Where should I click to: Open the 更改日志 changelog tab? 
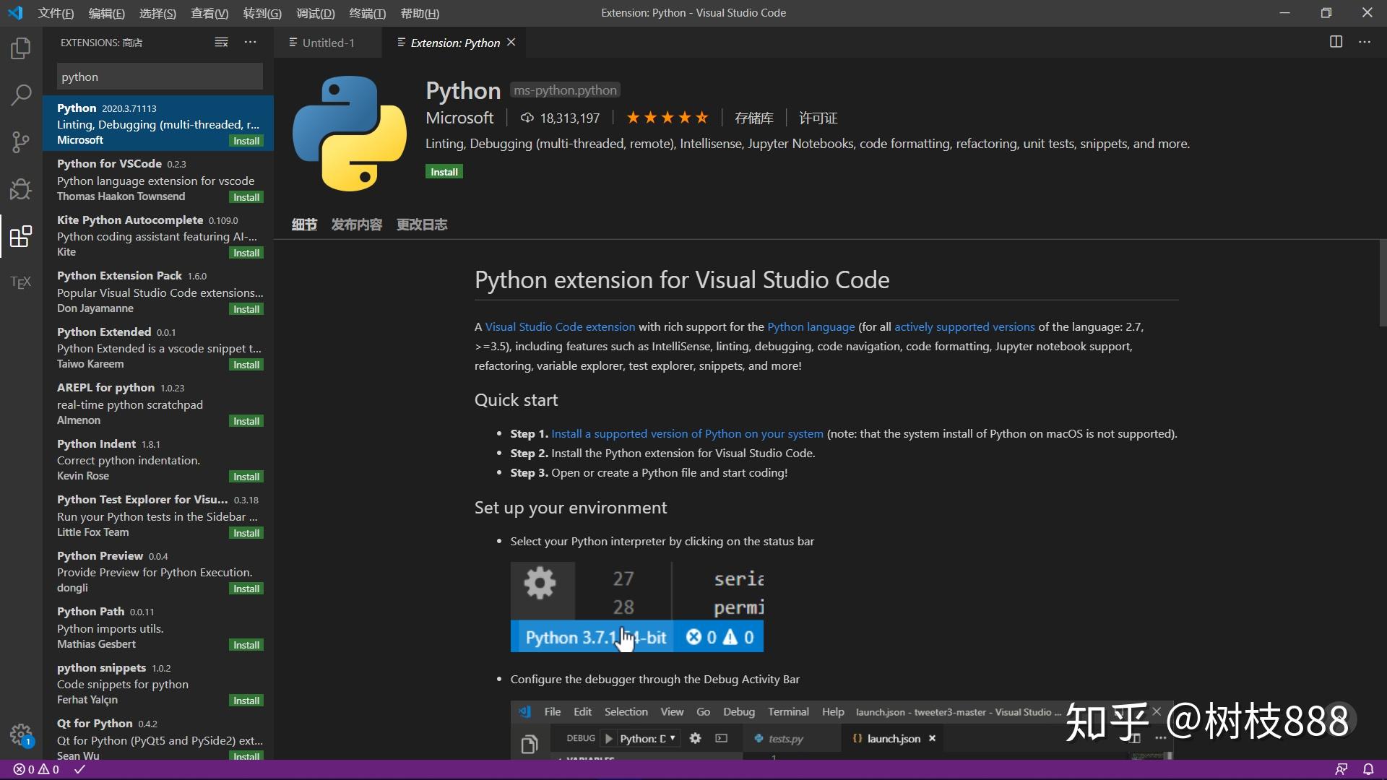coord(422,225)
